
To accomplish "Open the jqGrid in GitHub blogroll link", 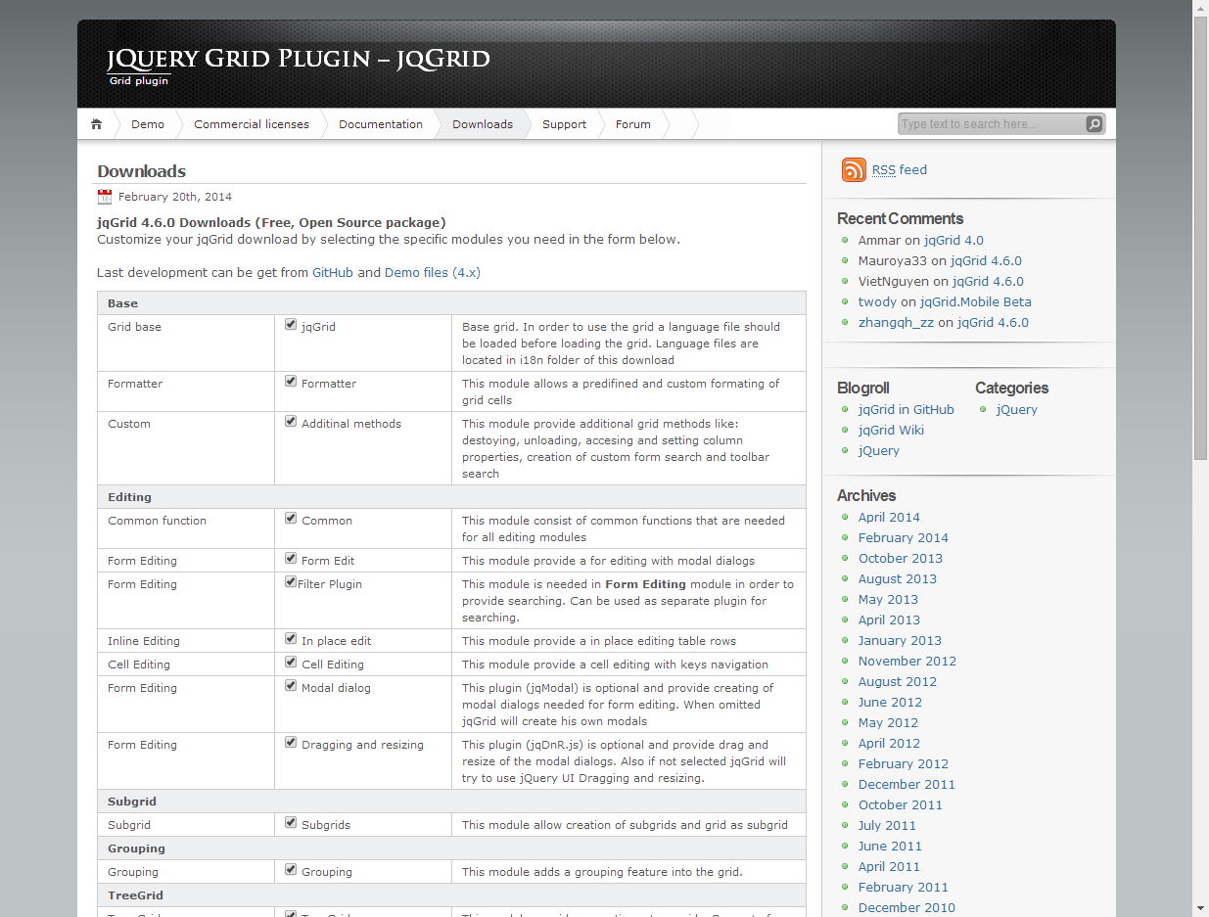I will point(907,410).
